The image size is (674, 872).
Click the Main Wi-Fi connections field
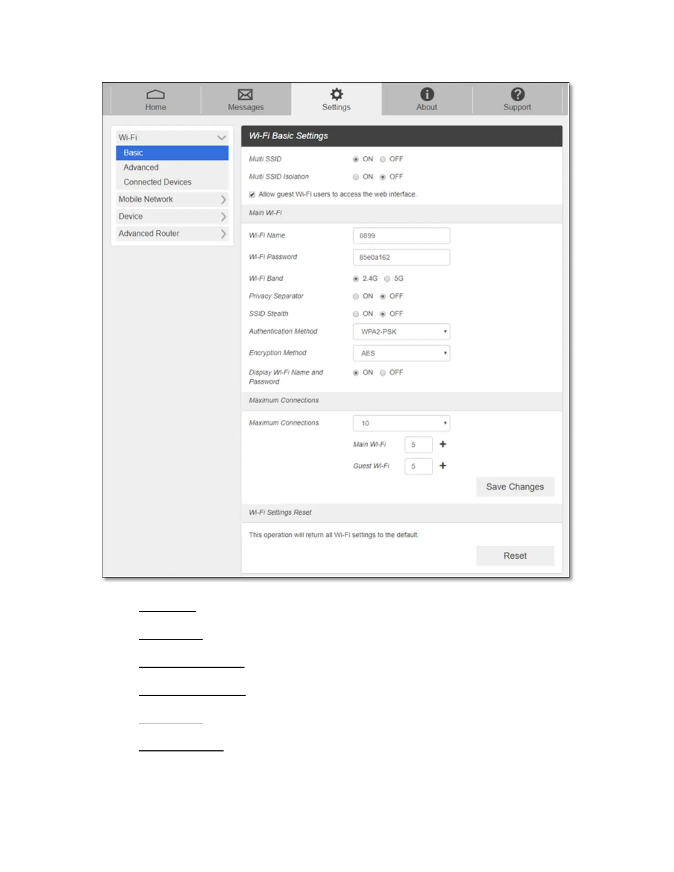point(418,445)
